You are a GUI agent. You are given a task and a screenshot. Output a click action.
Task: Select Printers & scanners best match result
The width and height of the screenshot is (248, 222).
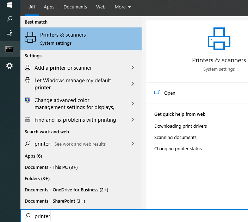coord(81,39)
